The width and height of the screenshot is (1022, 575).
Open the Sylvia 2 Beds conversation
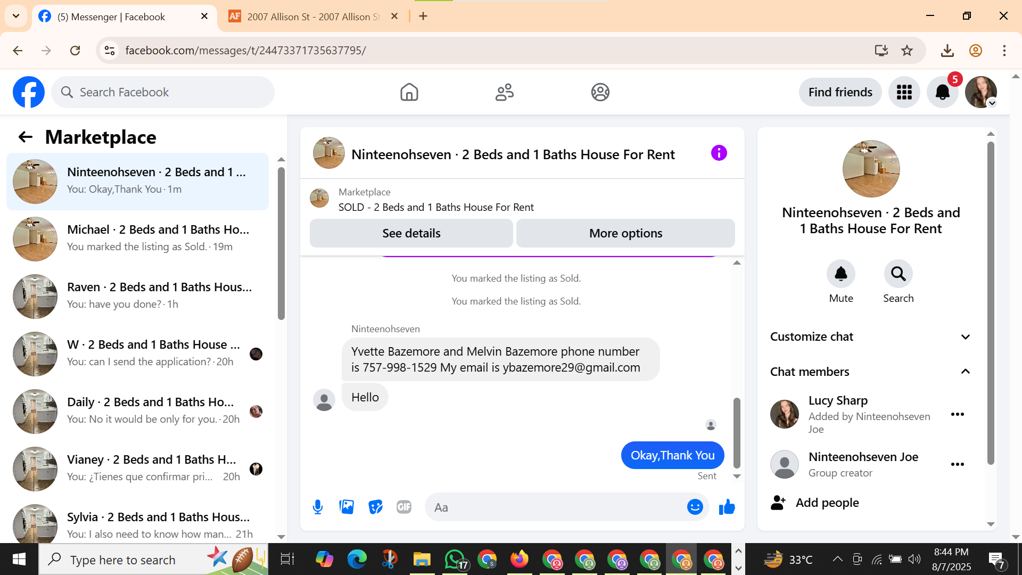tap(137, 523)
